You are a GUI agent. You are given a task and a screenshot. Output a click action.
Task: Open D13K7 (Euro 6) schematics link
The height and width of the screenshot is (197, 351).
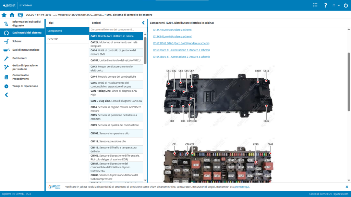pyautogui.click(x=172, y=30)
